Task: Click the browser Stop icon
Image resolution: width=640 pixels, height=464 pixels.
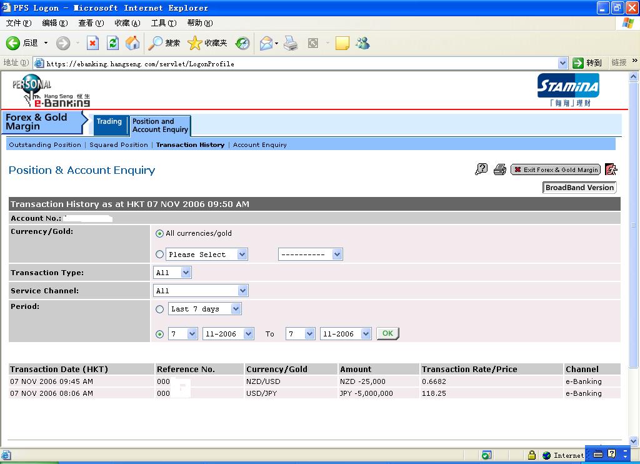Action: coord(92,43)
